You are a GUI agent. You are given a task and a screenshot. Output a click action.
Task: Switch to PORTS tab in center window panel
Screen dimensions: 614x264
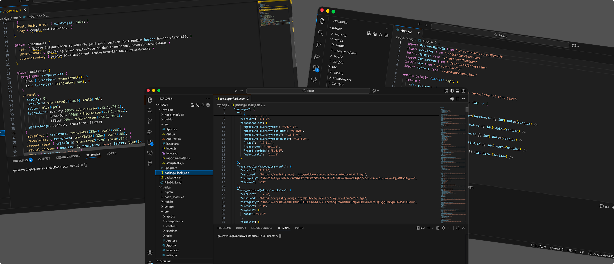click(299, 228)
